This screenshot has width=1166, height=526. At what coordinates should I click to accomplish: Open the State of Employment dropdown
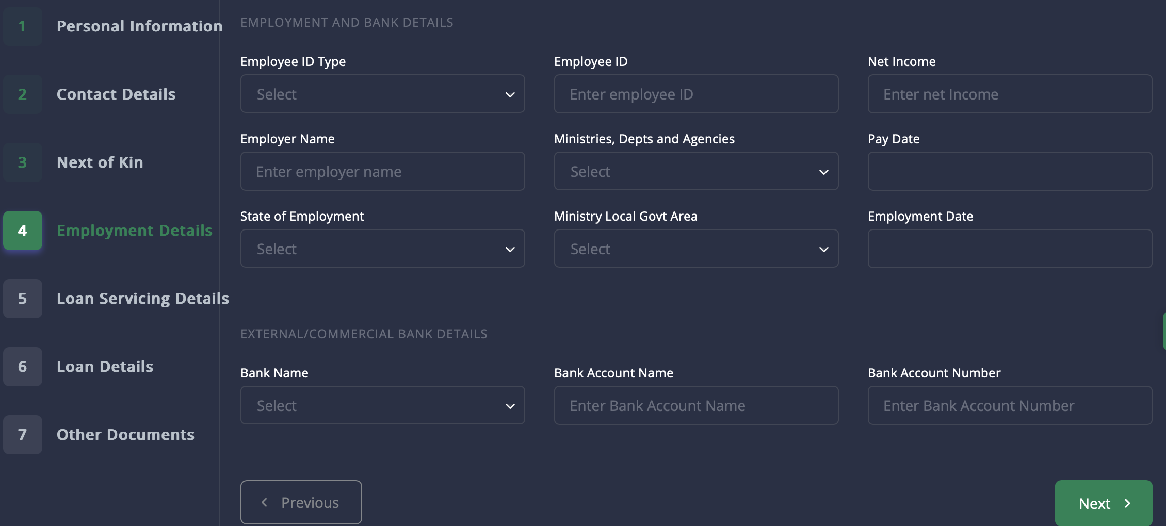(382, 249)
